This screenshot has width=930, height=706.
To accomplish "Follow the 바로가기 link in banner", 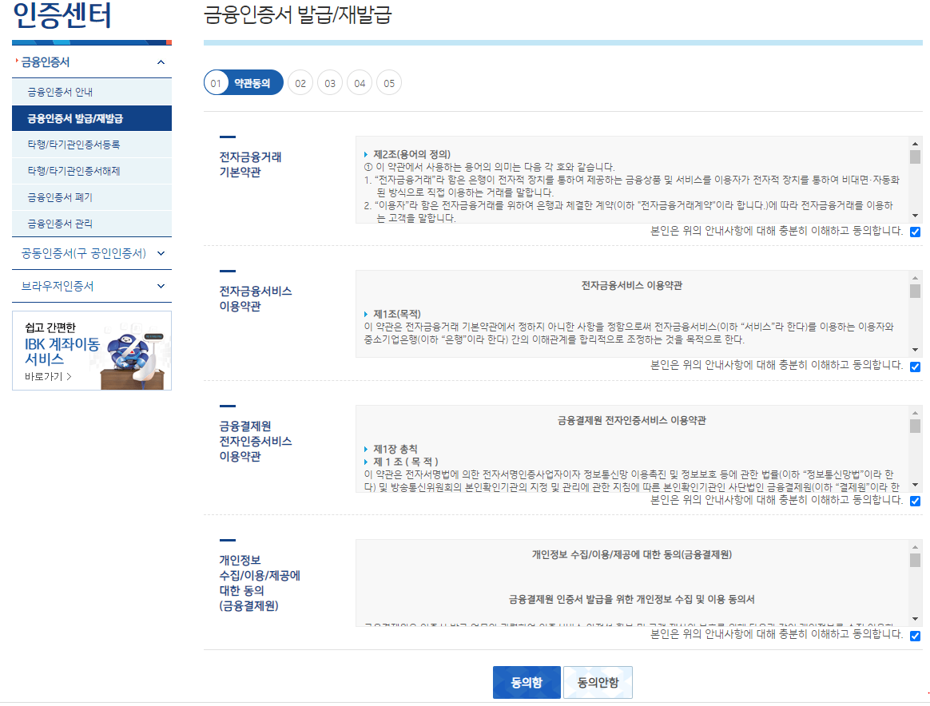I will 48,376.
